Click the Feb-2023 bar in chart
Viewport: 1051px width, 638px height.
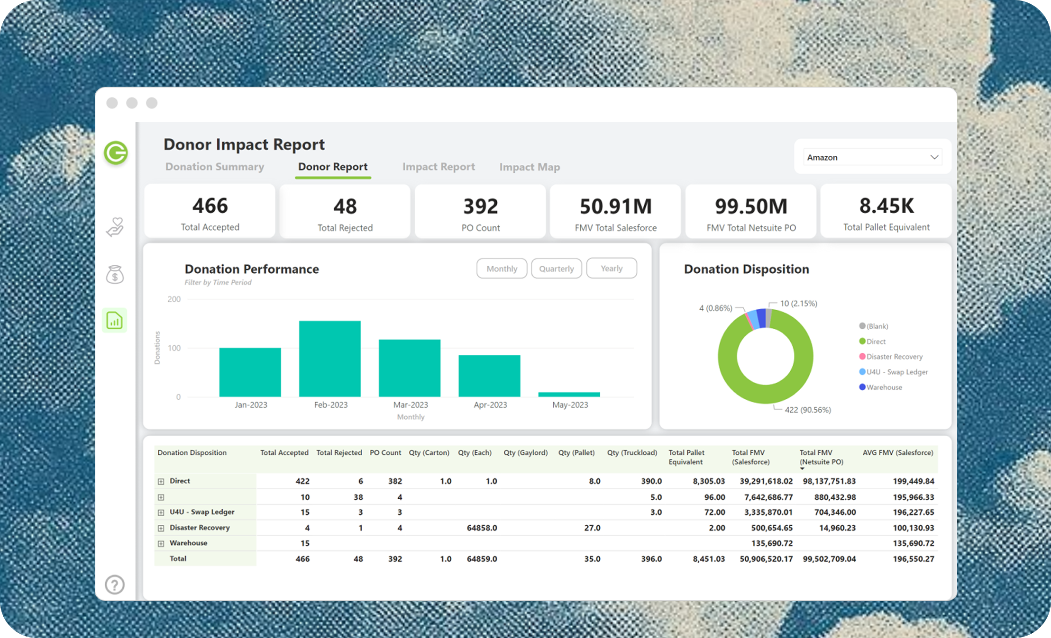point(330,359)
